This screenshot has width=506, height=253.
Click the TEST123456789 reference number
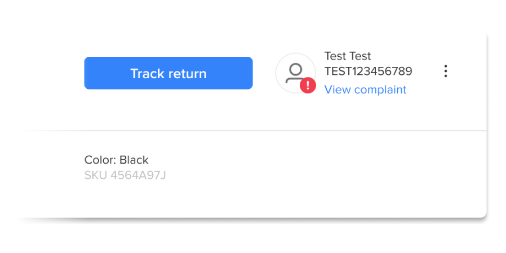point(368,71)
